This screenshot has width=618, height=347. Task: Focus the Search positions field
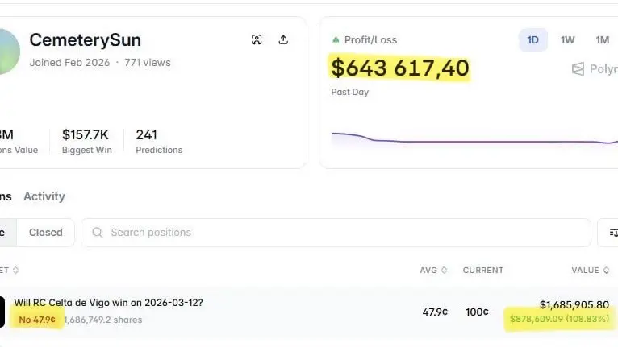pyautogui.click(x=336, y=233)
